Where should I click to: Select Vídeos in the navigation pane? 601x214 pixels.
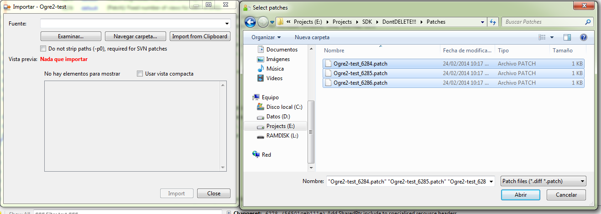(x=274, y=78)
